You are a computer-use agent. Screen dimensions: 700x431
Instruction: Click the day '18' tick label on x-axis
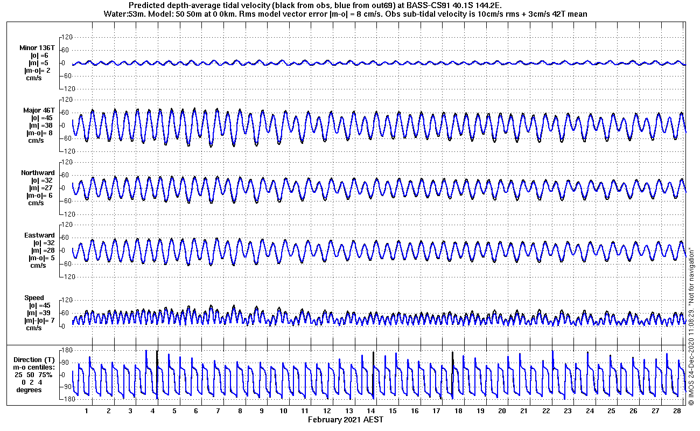click(x=458, y=411)
